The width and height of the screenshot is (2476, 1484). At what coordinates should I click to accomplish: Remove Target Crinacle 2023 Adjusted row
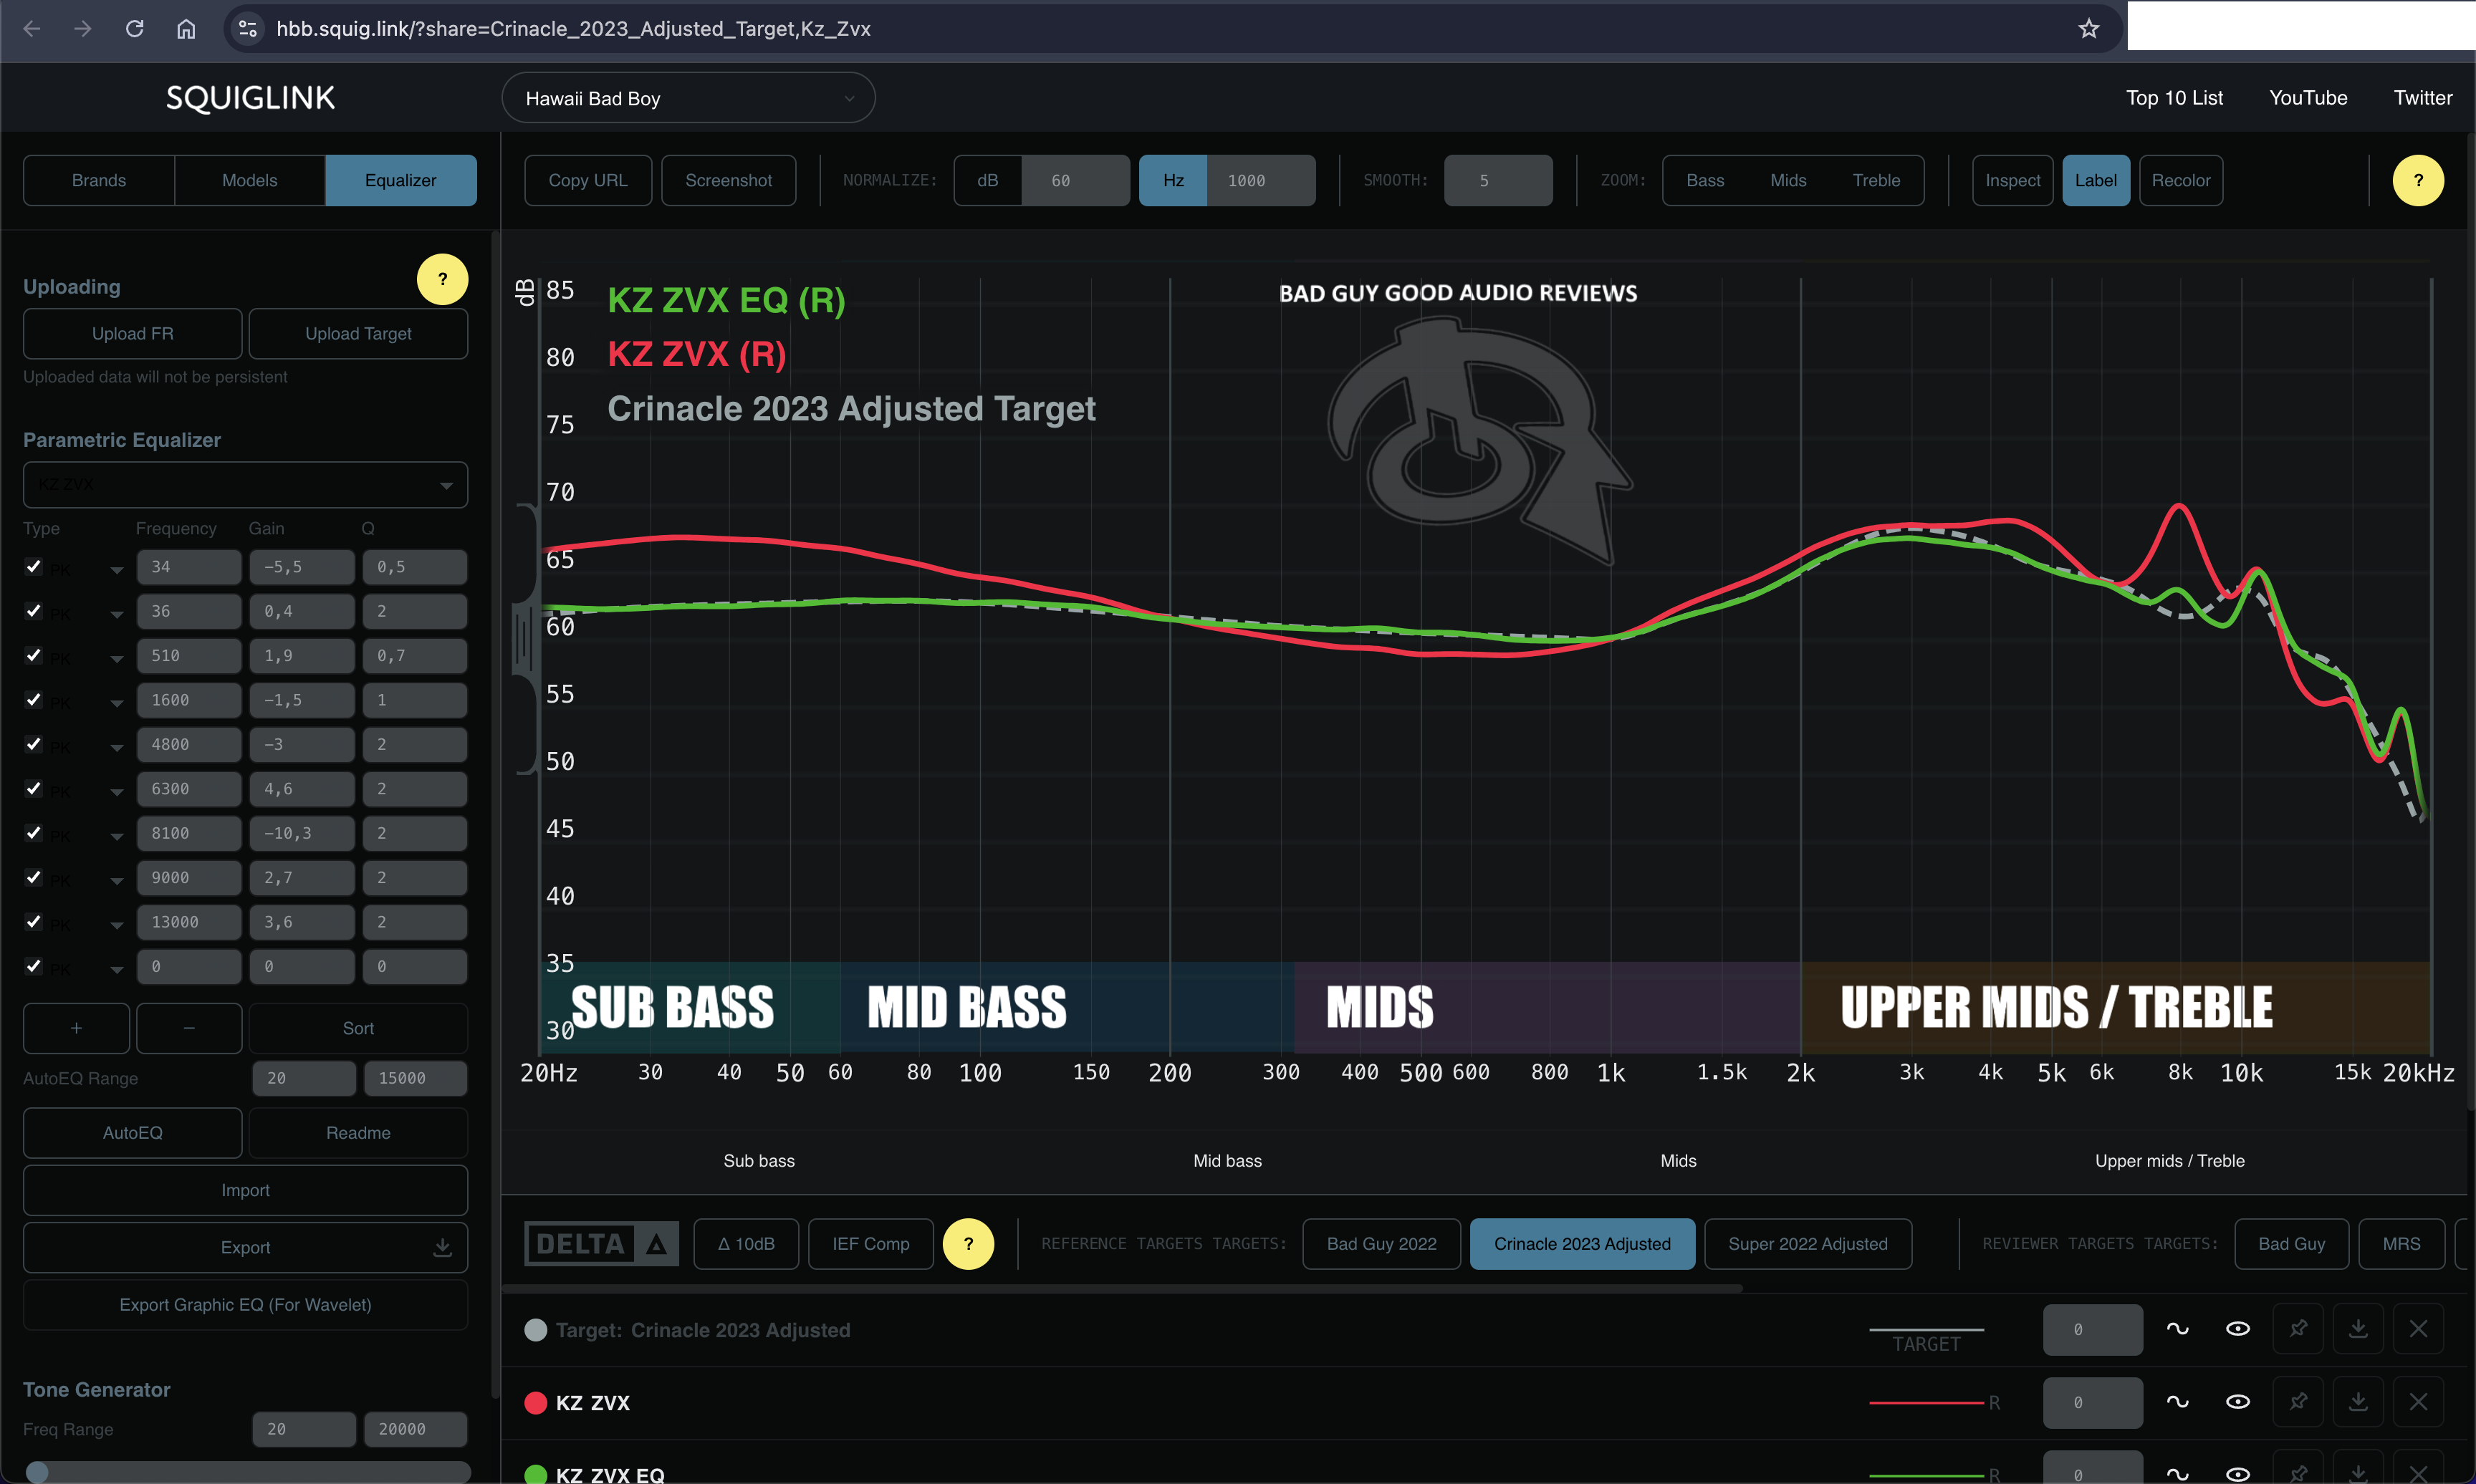(2418, 1329)
